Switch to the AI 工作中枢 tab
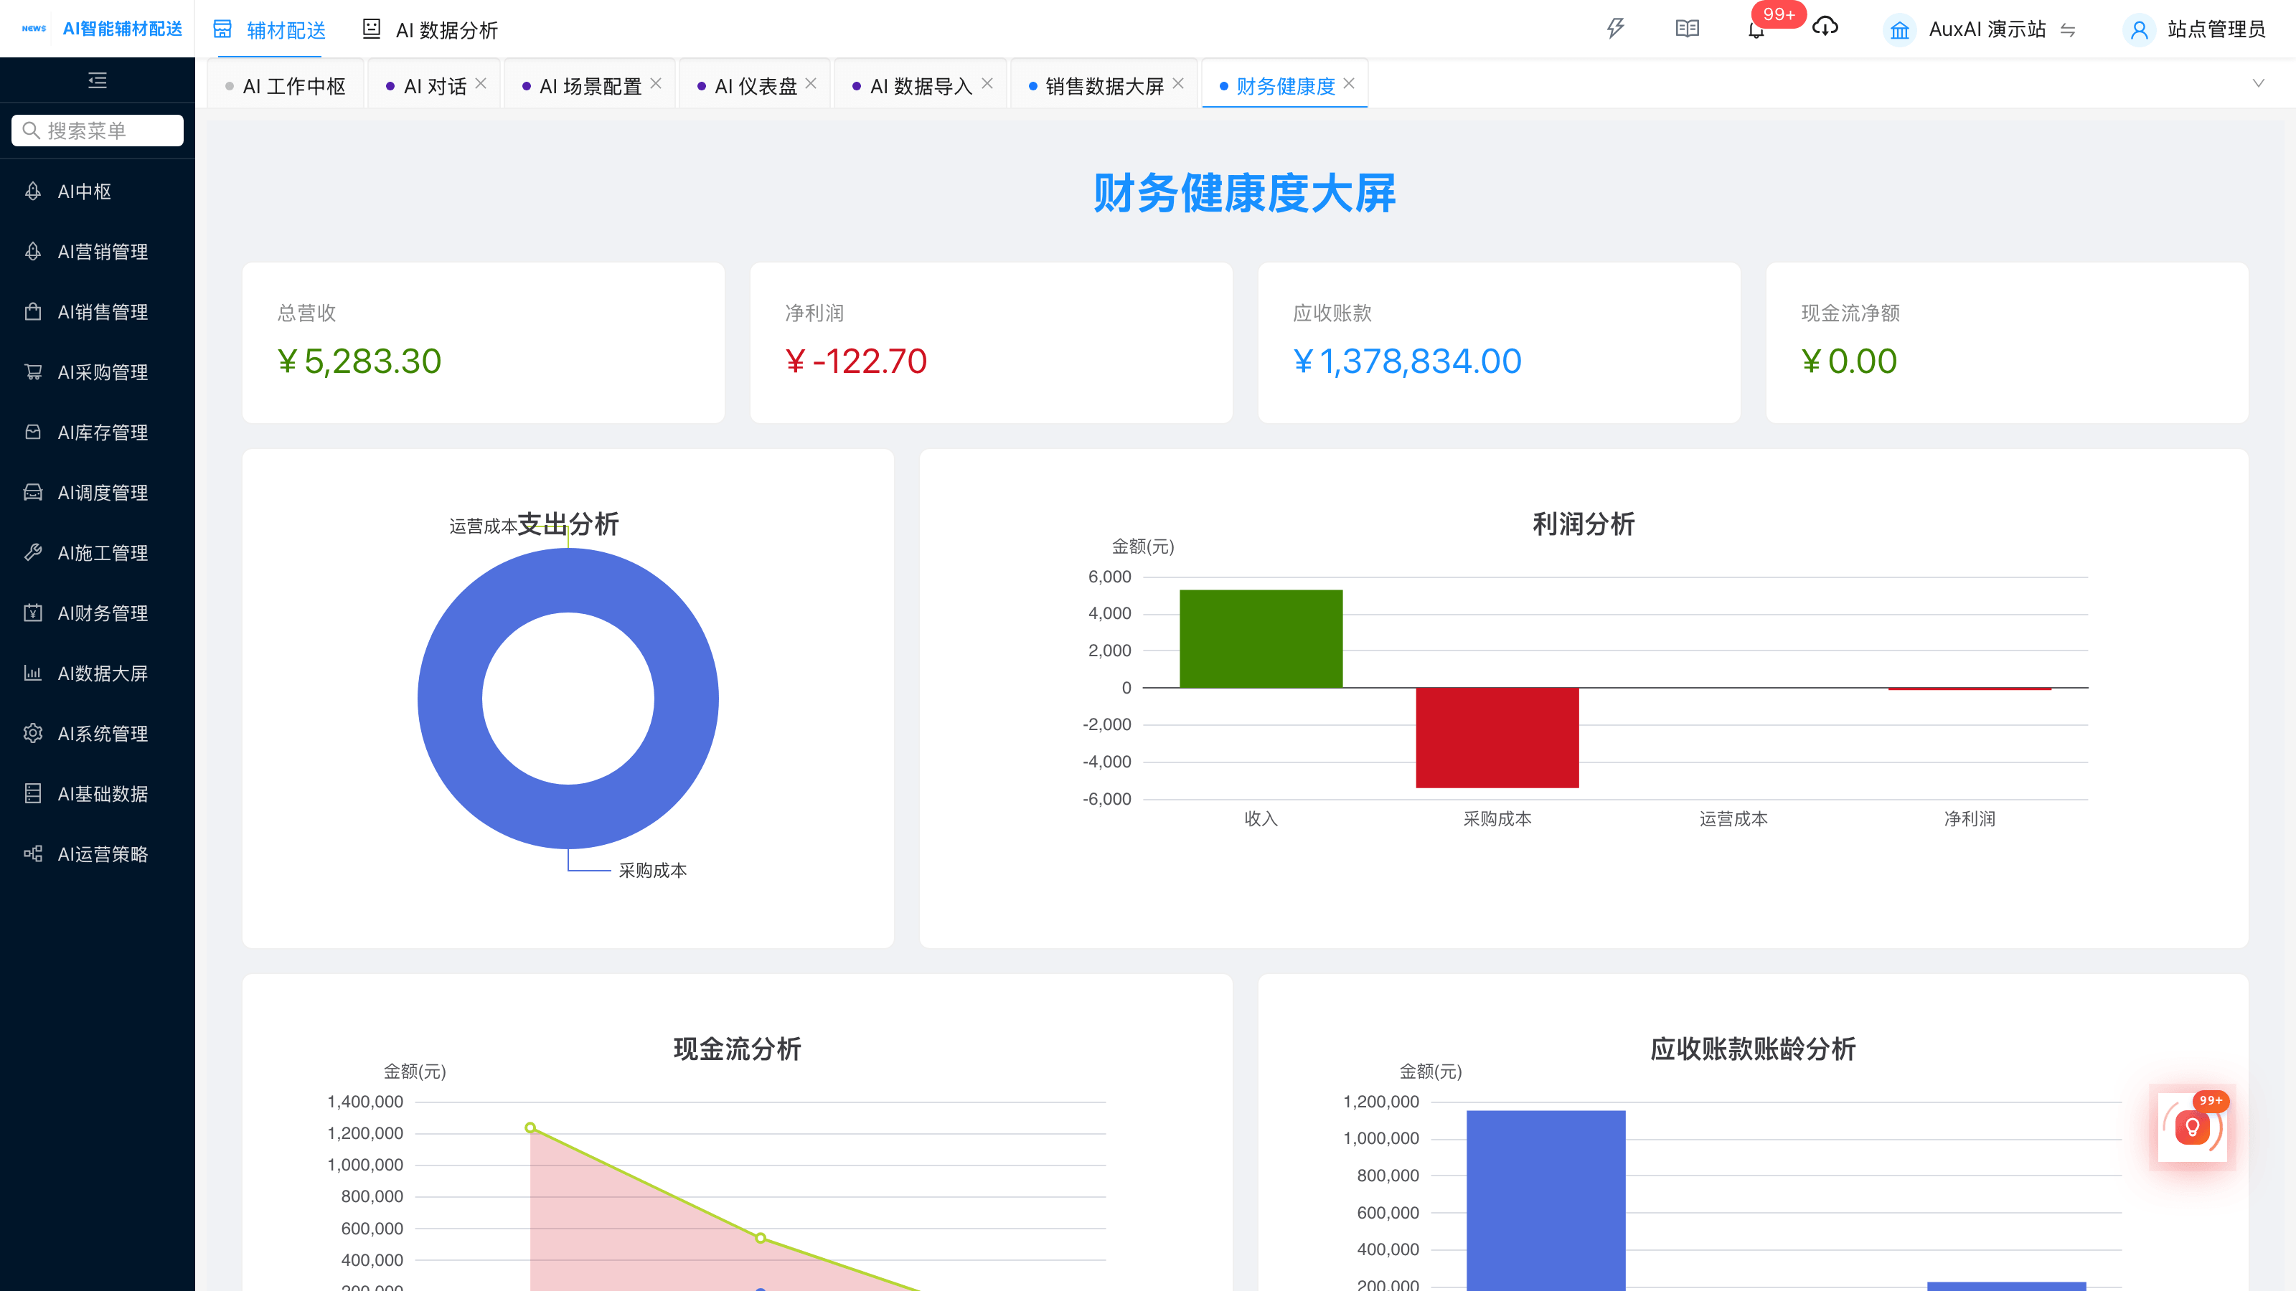The height and width of the screenshot is (1291, 2296). coord(286,85)
